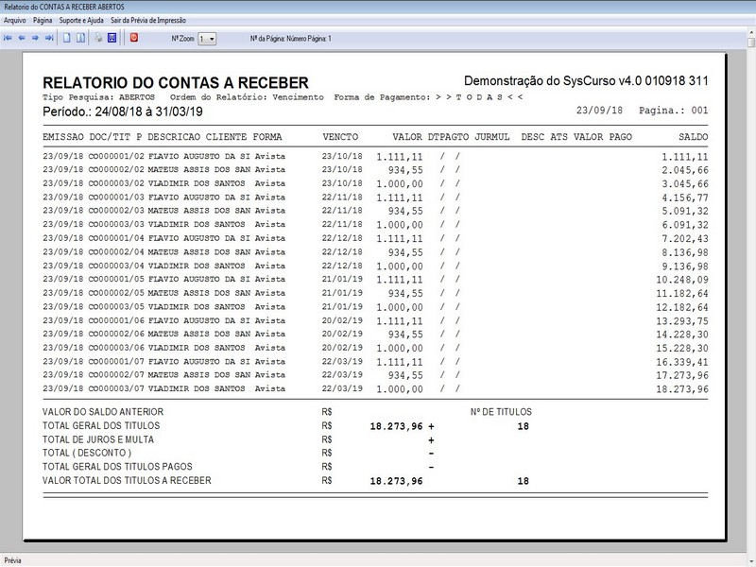Click the EMISSAO column header
The image size is (756, 567).
pos(62,137)
